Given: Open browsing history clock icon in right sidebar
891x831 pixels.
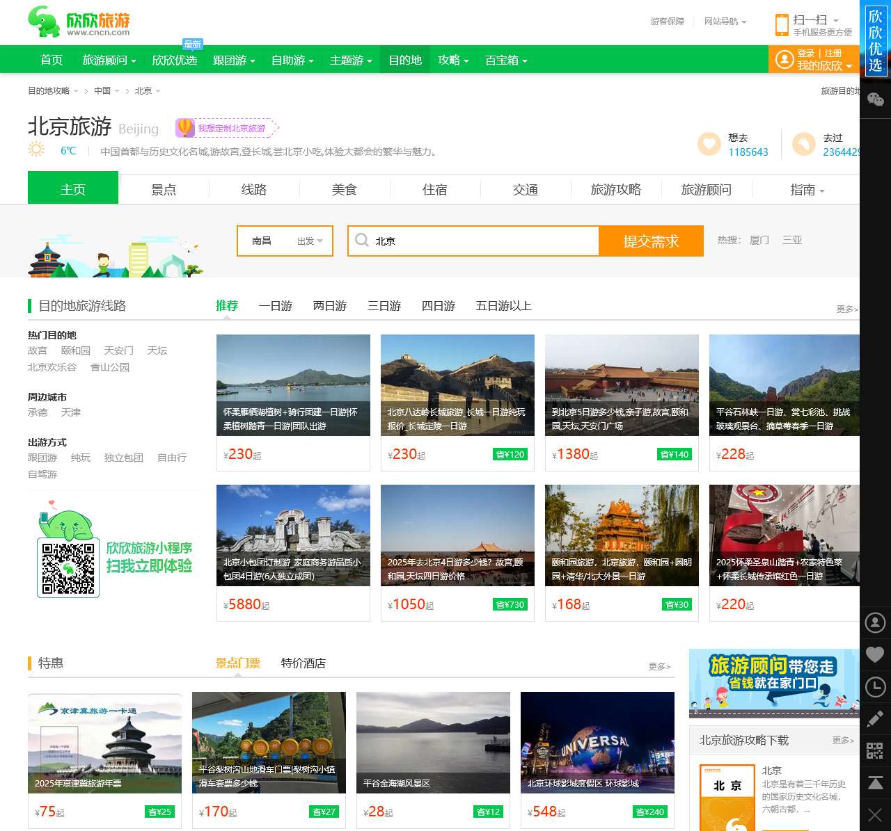Looking at the screenshot, I should pyautogui.click(x=876, y=687).
